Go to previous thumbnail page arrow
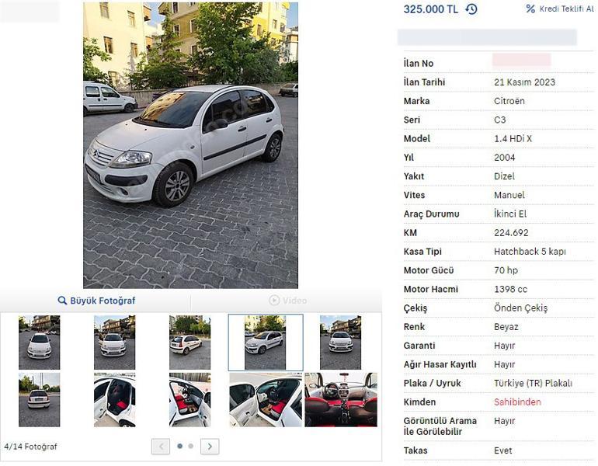598x466 pixels. pyautogui.click(x=161, y=447)
